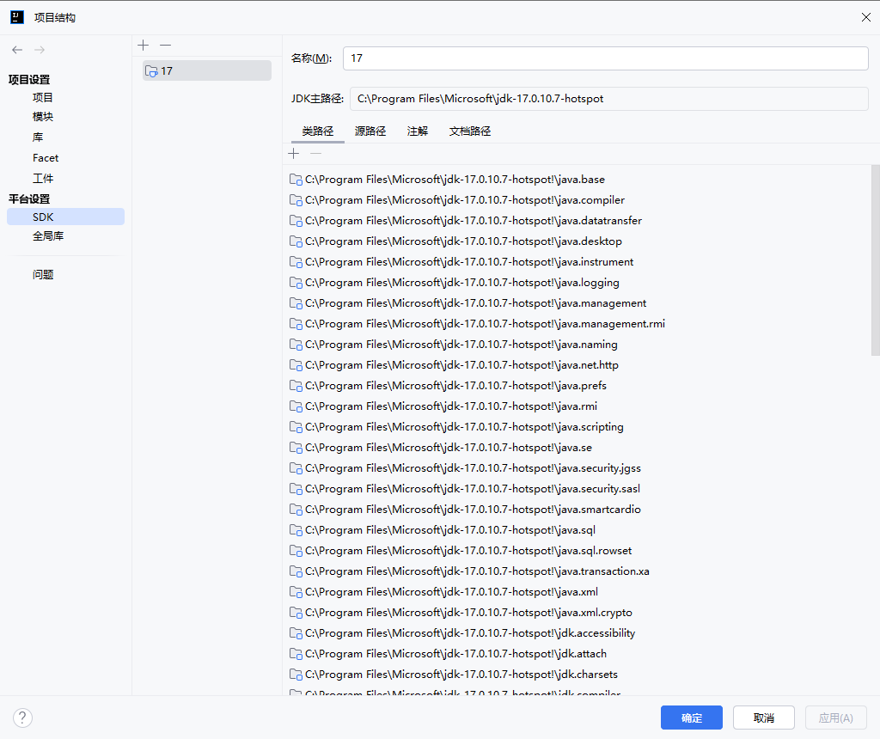This screenshot has width=880, height=739.
Task: Click the folder icon of java.xml entry
Action: coord(296,592)
